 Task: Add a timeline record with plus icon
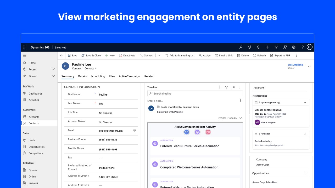pyautogui.click(x=220, y=87)
